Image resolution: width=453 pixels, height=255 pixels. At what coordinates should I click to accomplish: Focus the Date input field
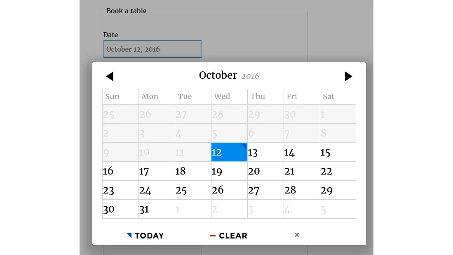pos(152,49)
